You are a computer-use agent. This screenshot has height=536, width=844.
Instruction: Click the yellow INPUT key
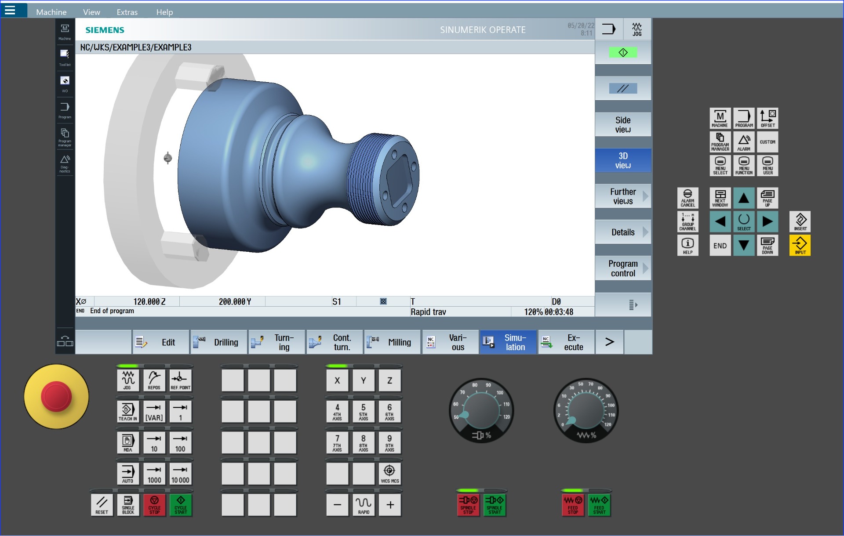(x=800, y=245)
